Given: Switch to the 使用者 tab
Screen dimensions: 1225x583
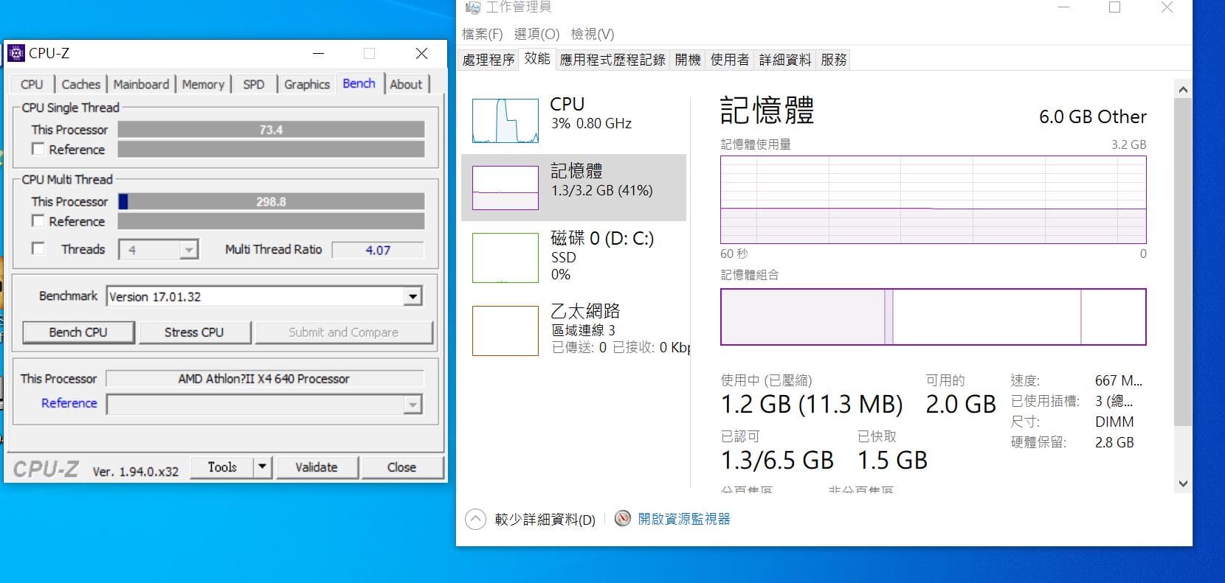Looking at the screenshot, I should click(730, 60).
